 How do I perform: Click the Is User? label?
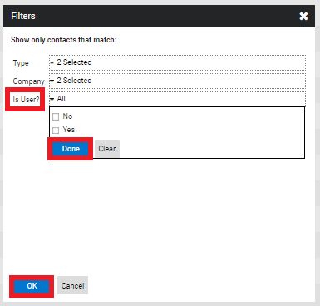pos(26,100)
